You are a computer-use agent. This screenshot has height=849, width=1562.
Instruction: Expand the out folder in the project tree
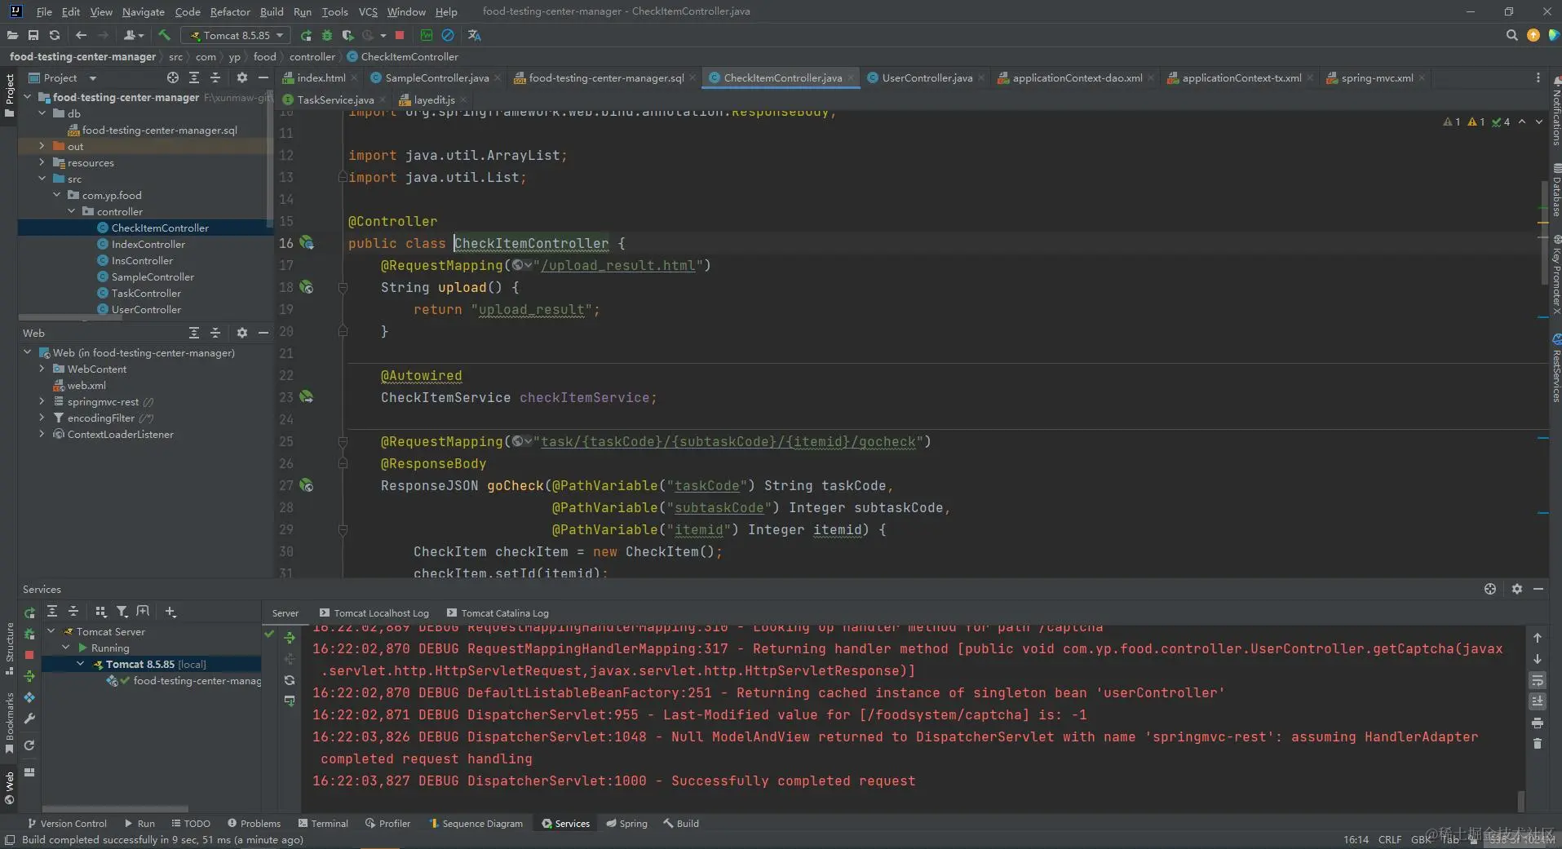pos(42,146)
